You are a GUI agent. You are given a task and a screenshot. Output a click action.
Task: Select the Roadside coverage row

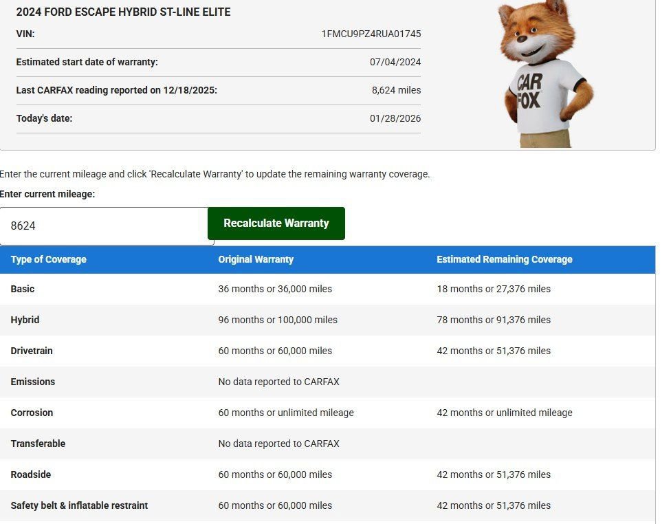pyautogui.click(x=31, y=474)
